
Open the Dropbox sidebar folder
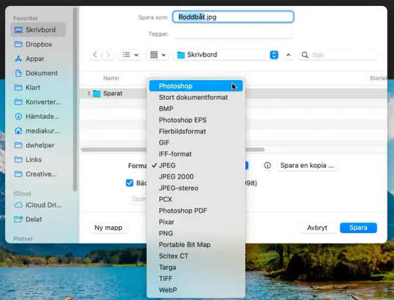click(x=38, y=44)
